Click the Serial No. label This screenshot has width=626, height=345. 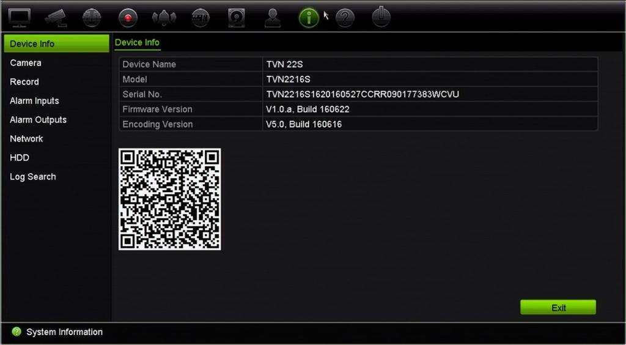coord(142,94)
